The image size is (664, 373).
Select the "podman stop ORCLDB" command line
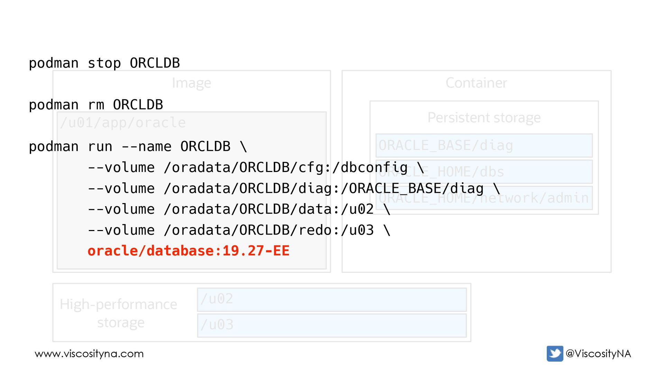point(104,63)
